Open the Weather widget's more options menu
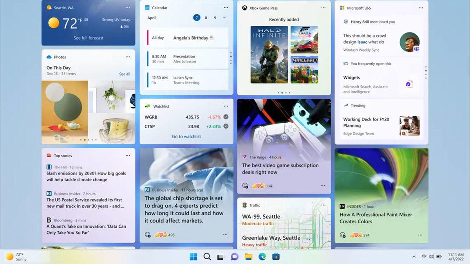The image size is (470, 264). [128, 7]
